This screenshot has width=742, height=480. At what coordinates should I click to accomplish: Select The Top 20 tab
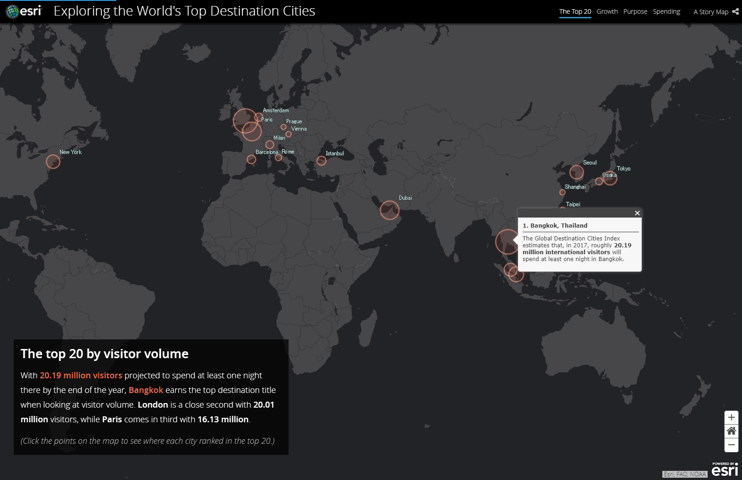point(575,11)
